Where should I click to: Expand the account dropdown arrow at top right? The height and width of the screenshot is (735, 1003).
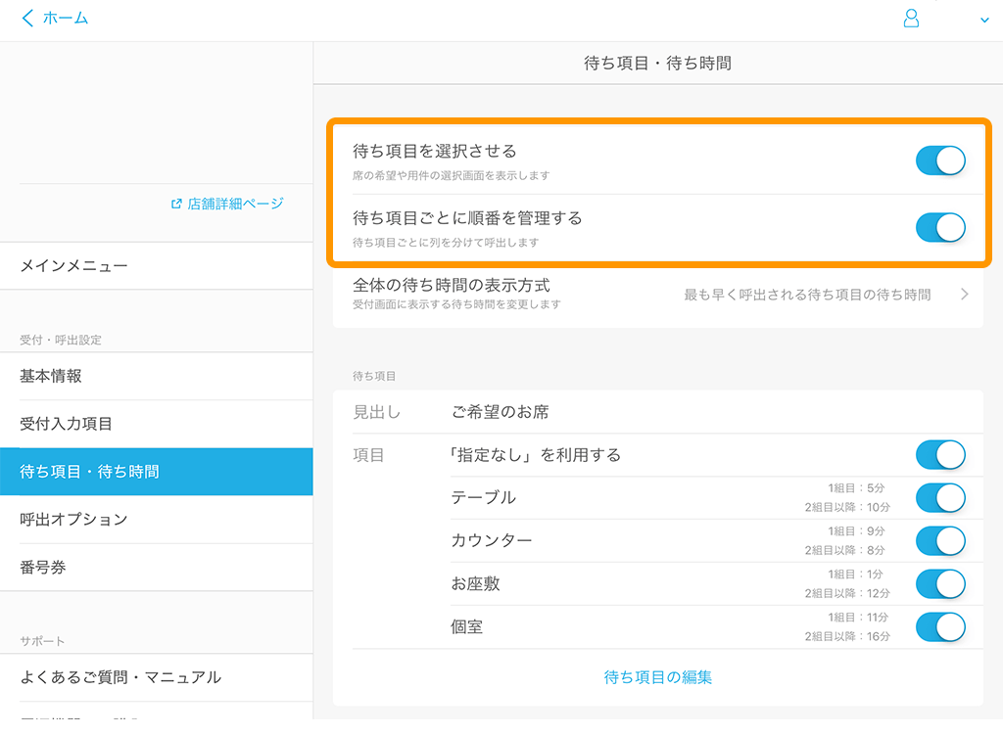(x=984, y=20)
